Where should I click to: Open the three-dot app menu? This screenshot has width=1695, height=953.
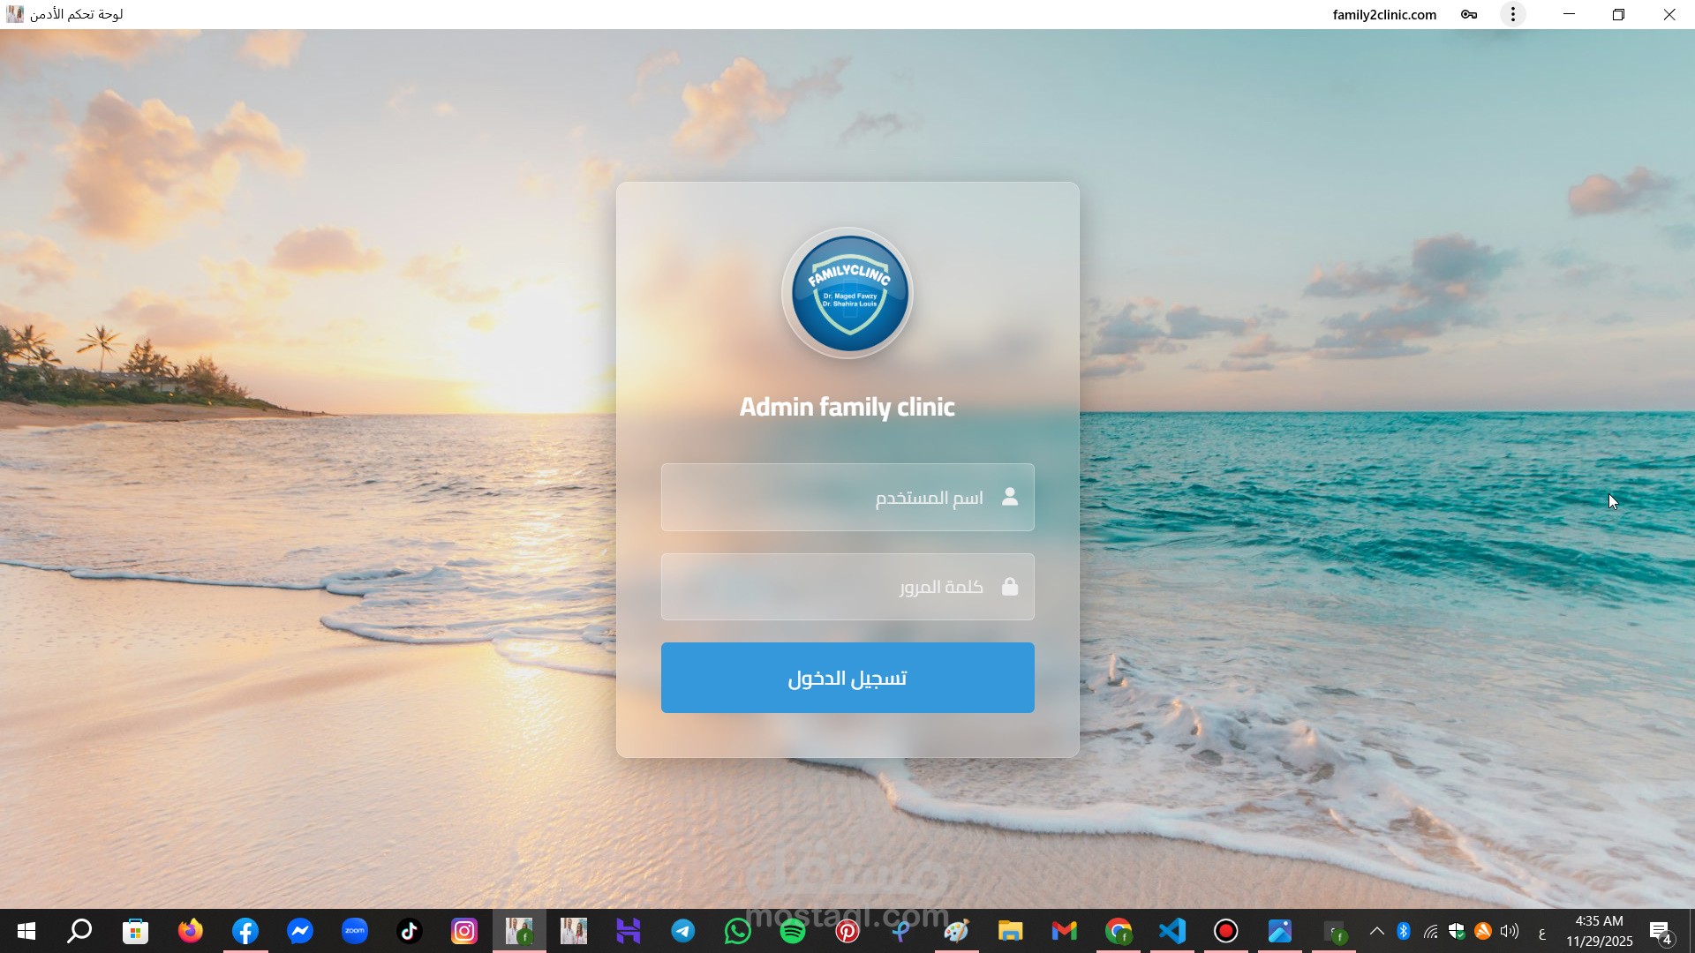point(1513,14)
